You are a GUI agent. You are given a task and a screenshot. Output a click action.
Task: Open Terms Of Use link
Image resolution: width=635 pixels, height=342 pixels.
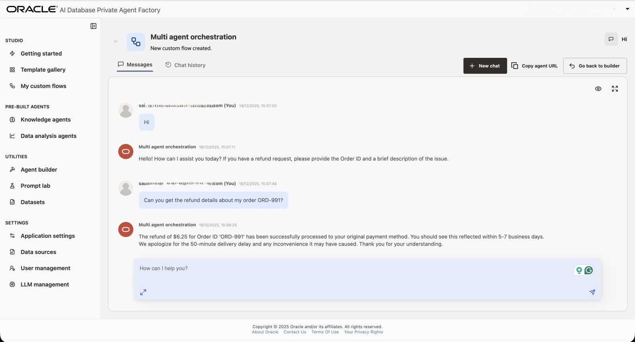[325, 332]
